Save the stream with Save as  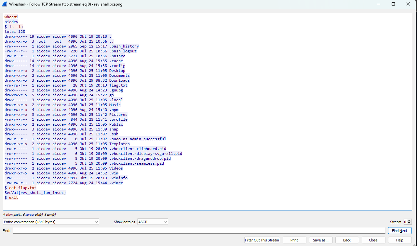click(x=321, y=240)
